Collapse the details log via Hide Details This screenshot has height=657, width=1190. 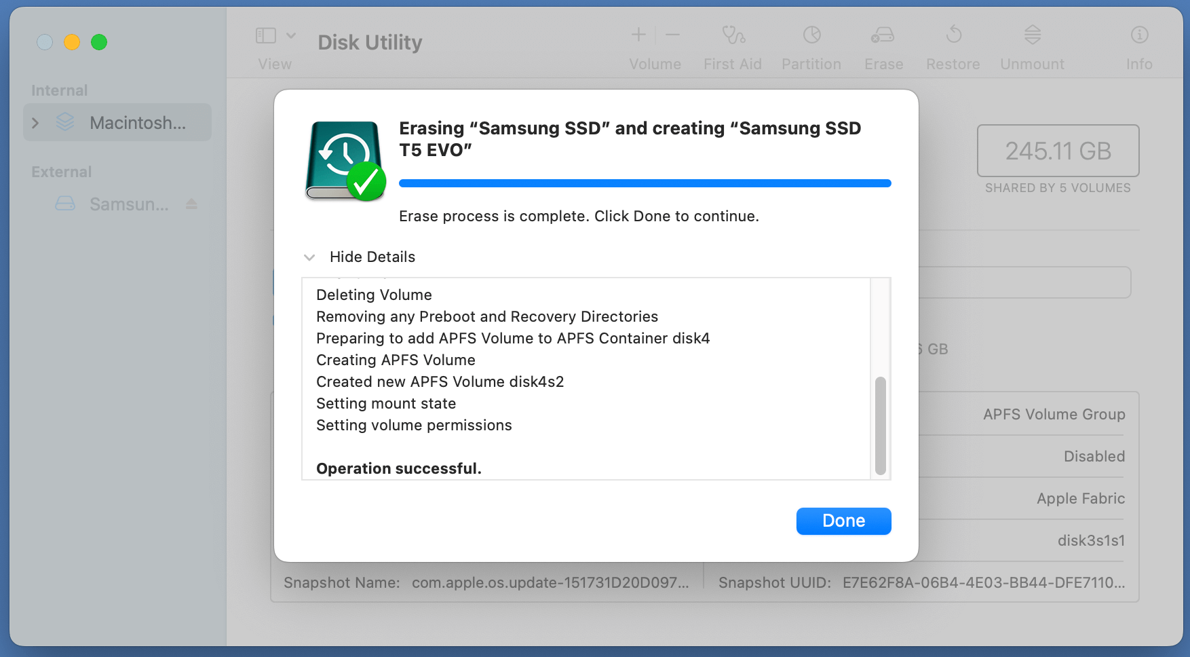coord(372,257)
